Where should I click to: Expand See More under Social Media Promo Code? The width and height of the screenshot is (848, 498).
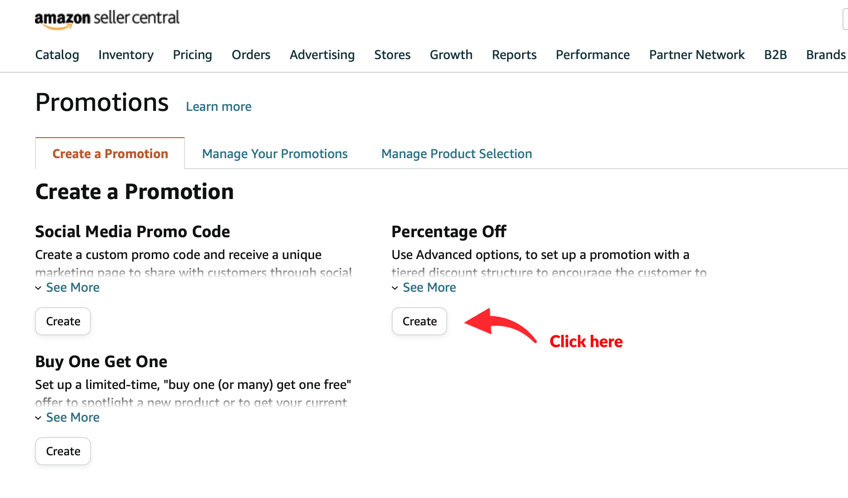click(68, 288)
